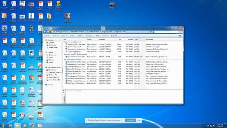This screenshot has width=227, height=128.
Task: Collapse the Microsoft Word Document group
Action: pyautogui.click(x=72, y=59)
